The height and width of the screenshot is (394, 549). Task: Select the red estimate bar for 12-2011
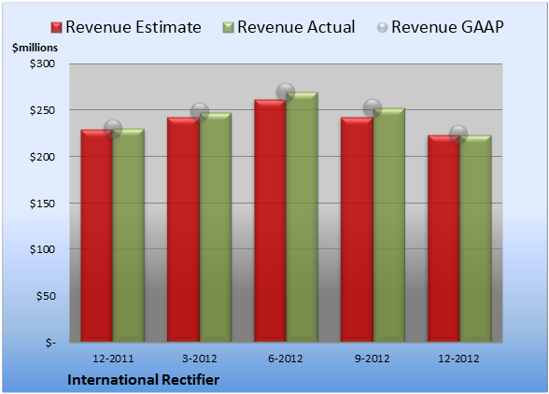[x=97, y=235]
